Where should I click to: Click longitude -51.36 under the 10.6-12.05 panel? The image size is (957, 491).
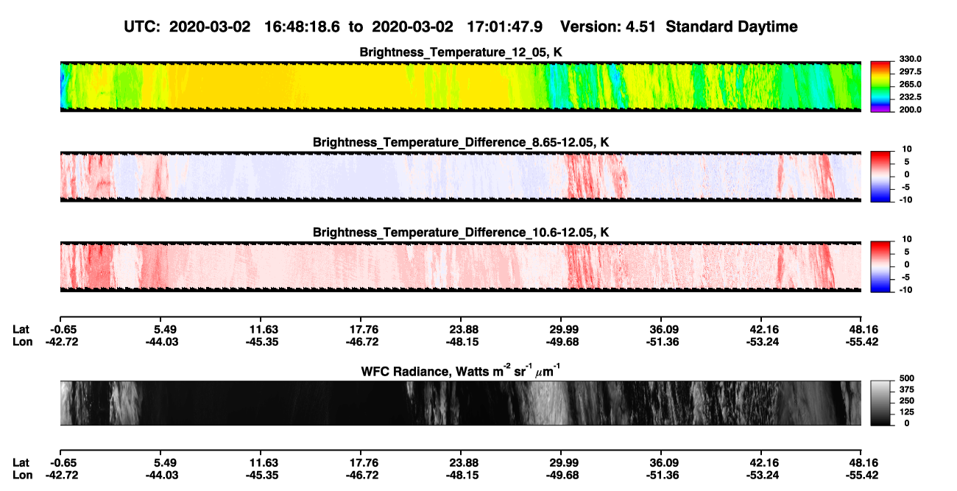tap(661, 342)
